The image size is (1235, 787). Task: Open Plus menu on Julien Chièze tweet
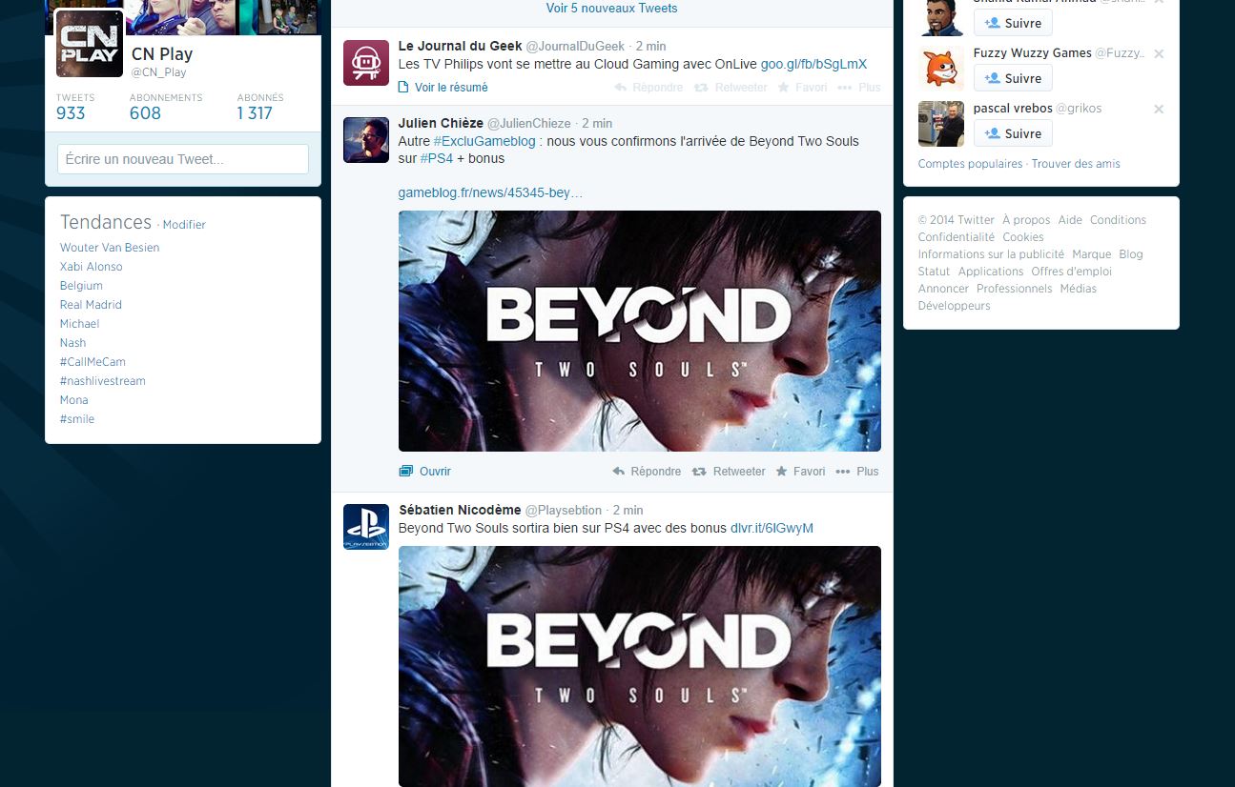pos(857,472)
